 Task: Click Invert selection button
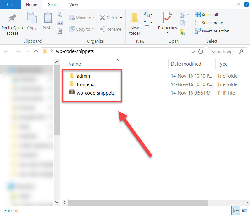coord(212,31)
